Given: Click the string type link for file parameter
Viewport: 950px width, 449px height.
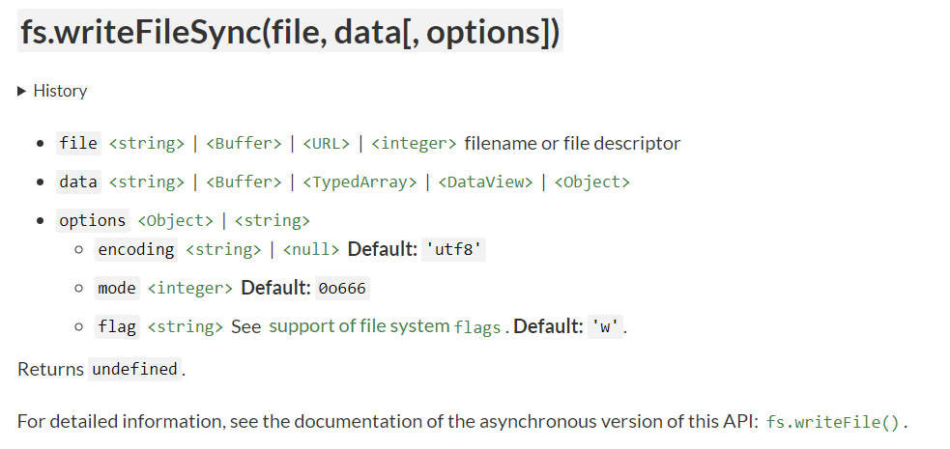Looking at the screenshot, I should click(146, 144).
